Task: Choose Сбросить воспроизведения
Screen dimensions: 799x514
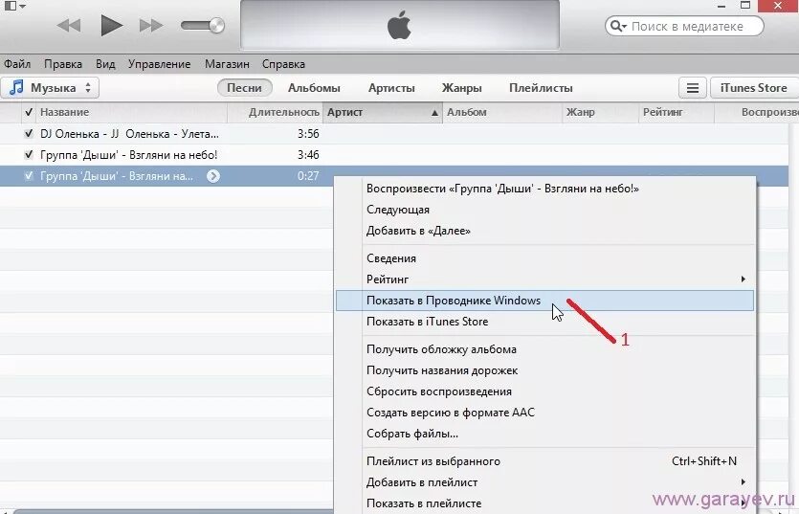Action: [544, 391]
